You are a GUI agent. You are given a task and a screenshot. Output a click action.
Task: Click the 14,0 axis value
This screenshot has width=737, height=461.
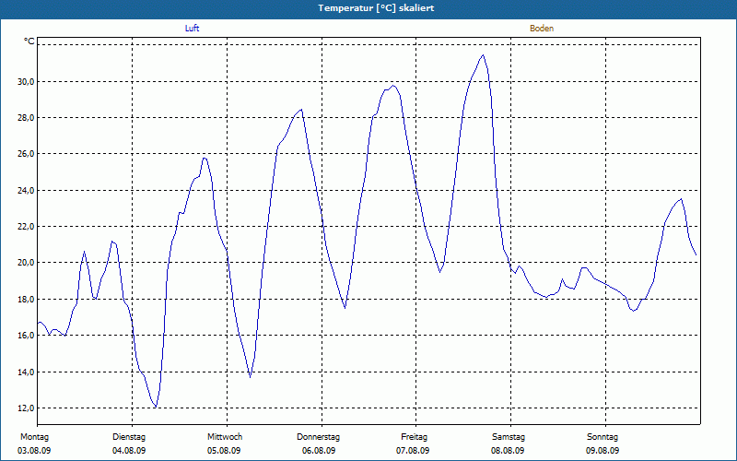point(27,372)
